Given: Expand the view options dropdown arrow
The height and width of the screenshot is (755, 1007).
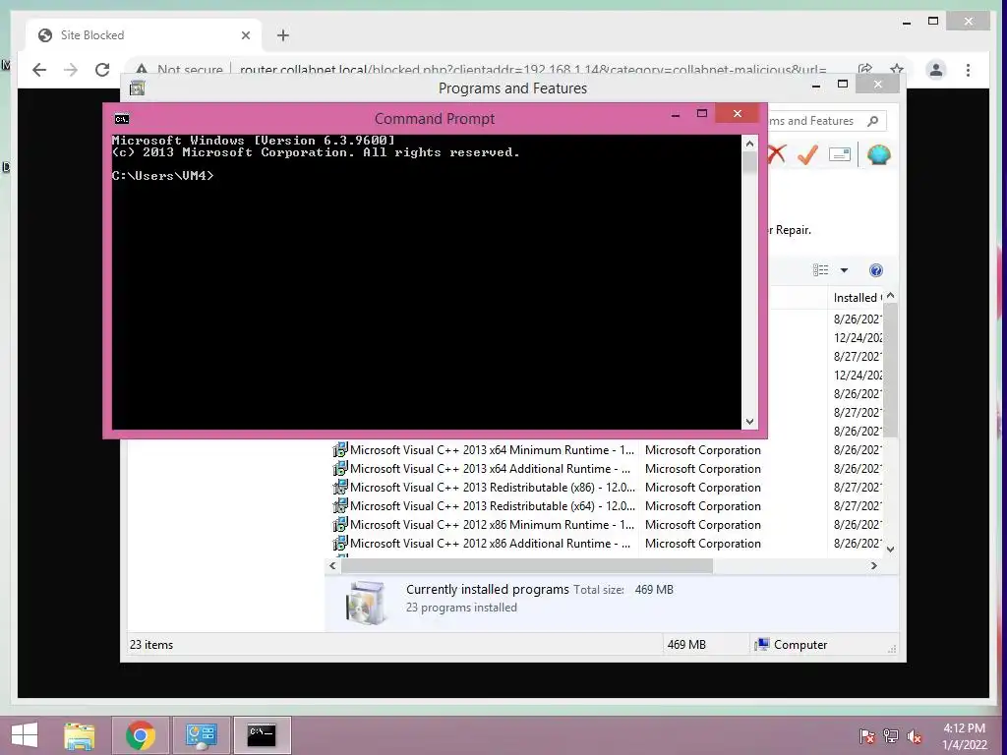Looking at the screenshot, I should 844,270.
